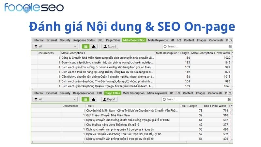
Task: Expand more tabs arrow in lower tab bar
Action: (230, 93)
